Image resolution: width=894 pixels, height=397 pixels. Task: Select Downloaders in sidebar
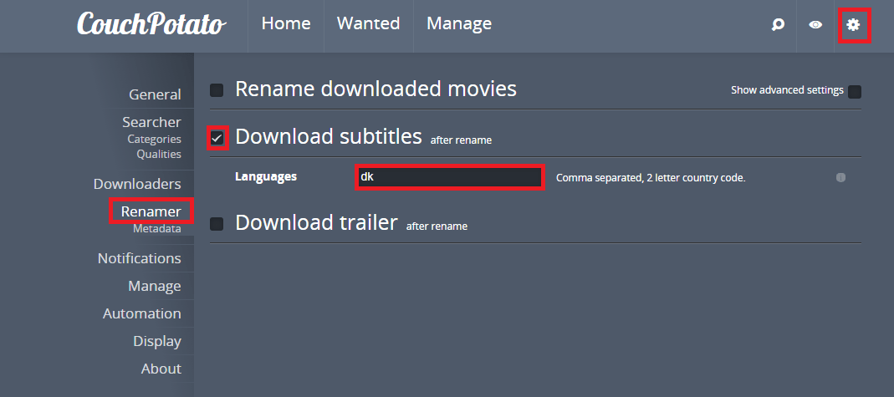[x=137, y=184]
